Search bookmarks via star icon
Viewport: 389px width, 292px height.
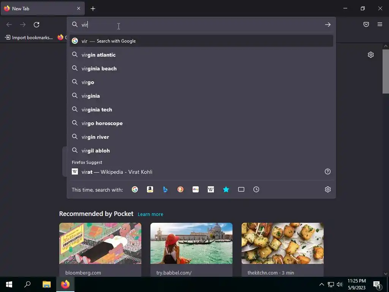[x=226, y=189]
